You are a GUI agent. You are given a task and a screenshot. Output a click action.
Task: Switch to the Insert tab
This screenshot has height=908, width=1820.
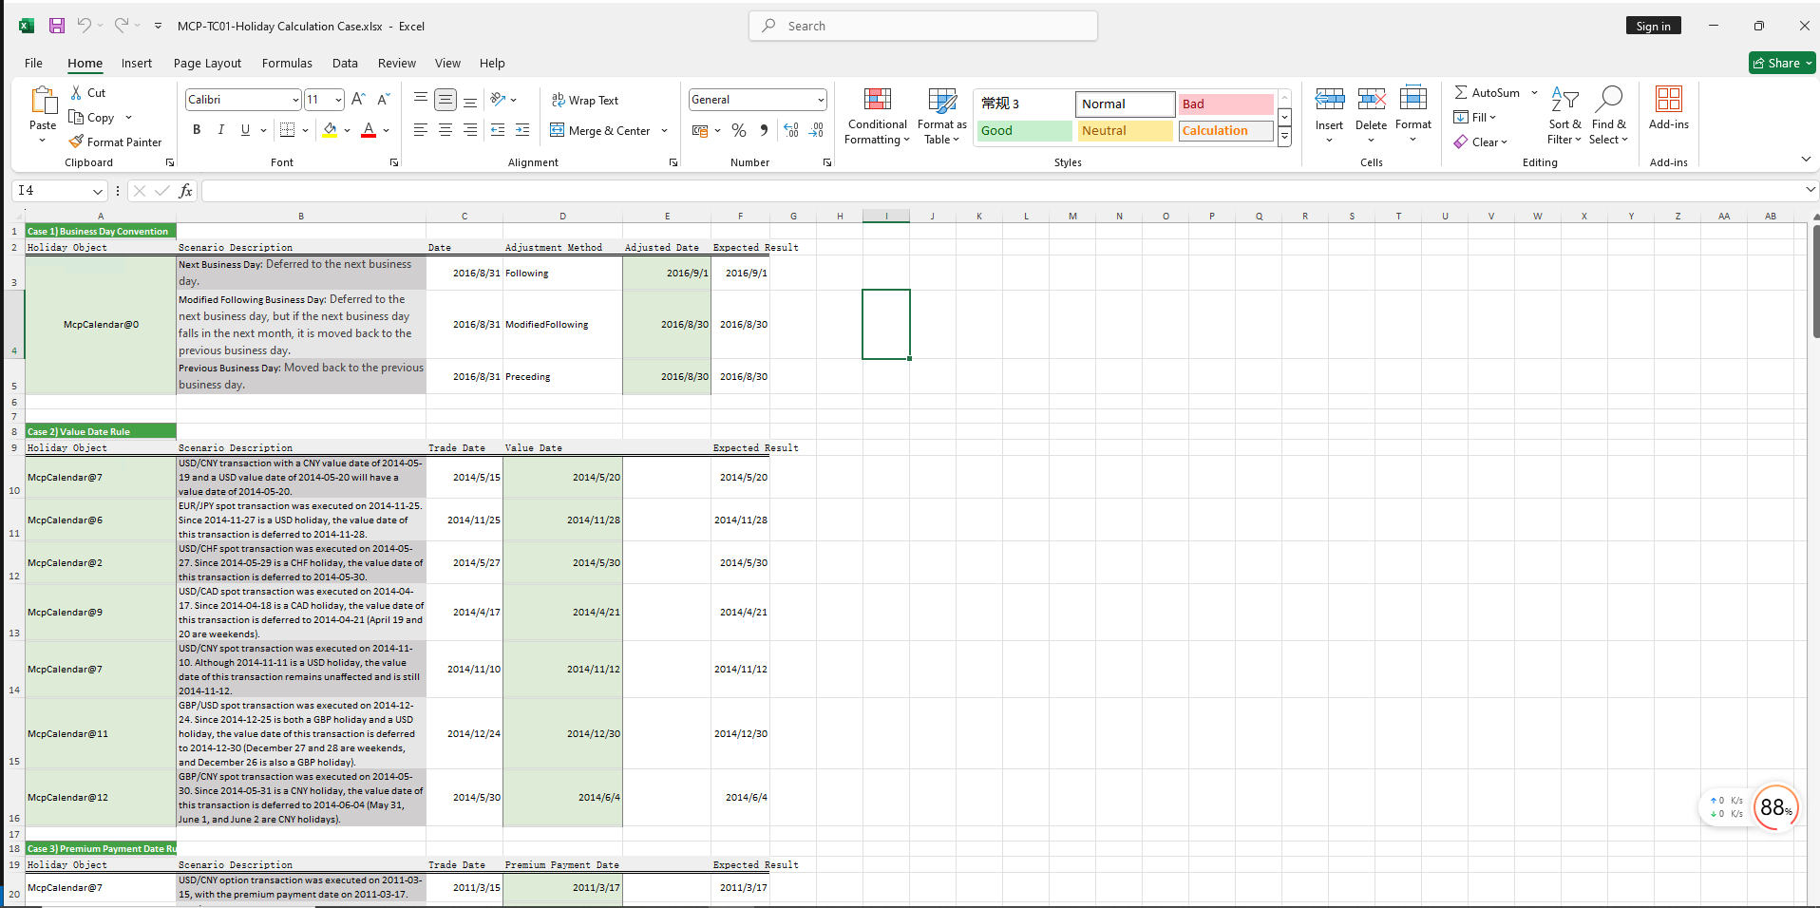click(x=137, y=63)
